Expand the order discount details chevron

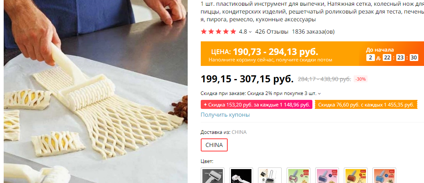tap(319, 94)
